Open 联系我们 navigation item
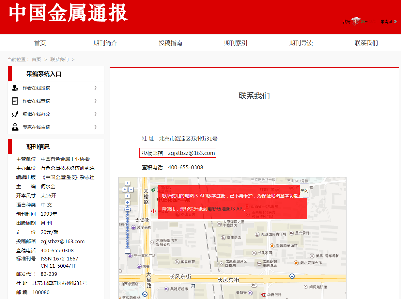 pos(366,43)
